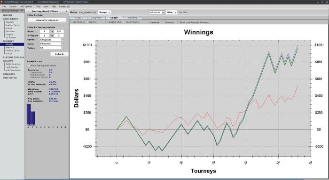Select the By Tourney radio option
This screenshot has width=329, height=180.
(71, 22)
